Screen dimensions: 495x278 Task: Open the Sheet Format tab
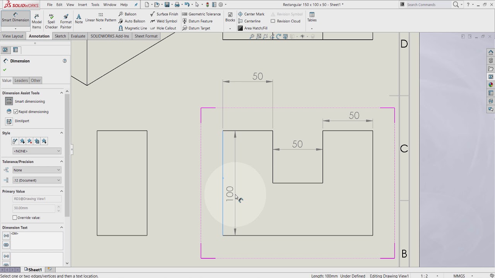pyautogui.click(x=146, y=36)
